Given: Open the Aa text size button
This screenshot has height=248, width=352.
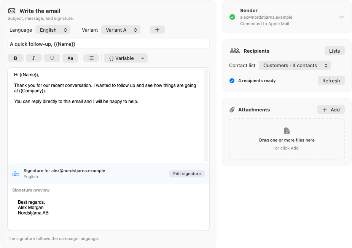Looking at the screenshot, I should pos(70,58).
